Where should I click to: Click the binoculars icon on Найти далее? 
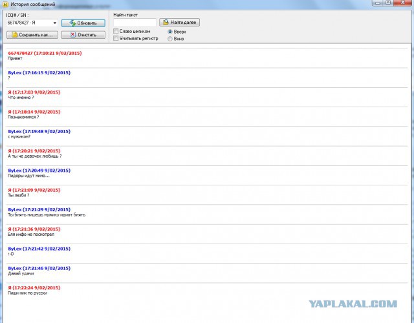166,23
